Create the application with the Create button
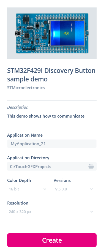The height and width of the screenshot is (252, 101). click(x=52, y=240)
